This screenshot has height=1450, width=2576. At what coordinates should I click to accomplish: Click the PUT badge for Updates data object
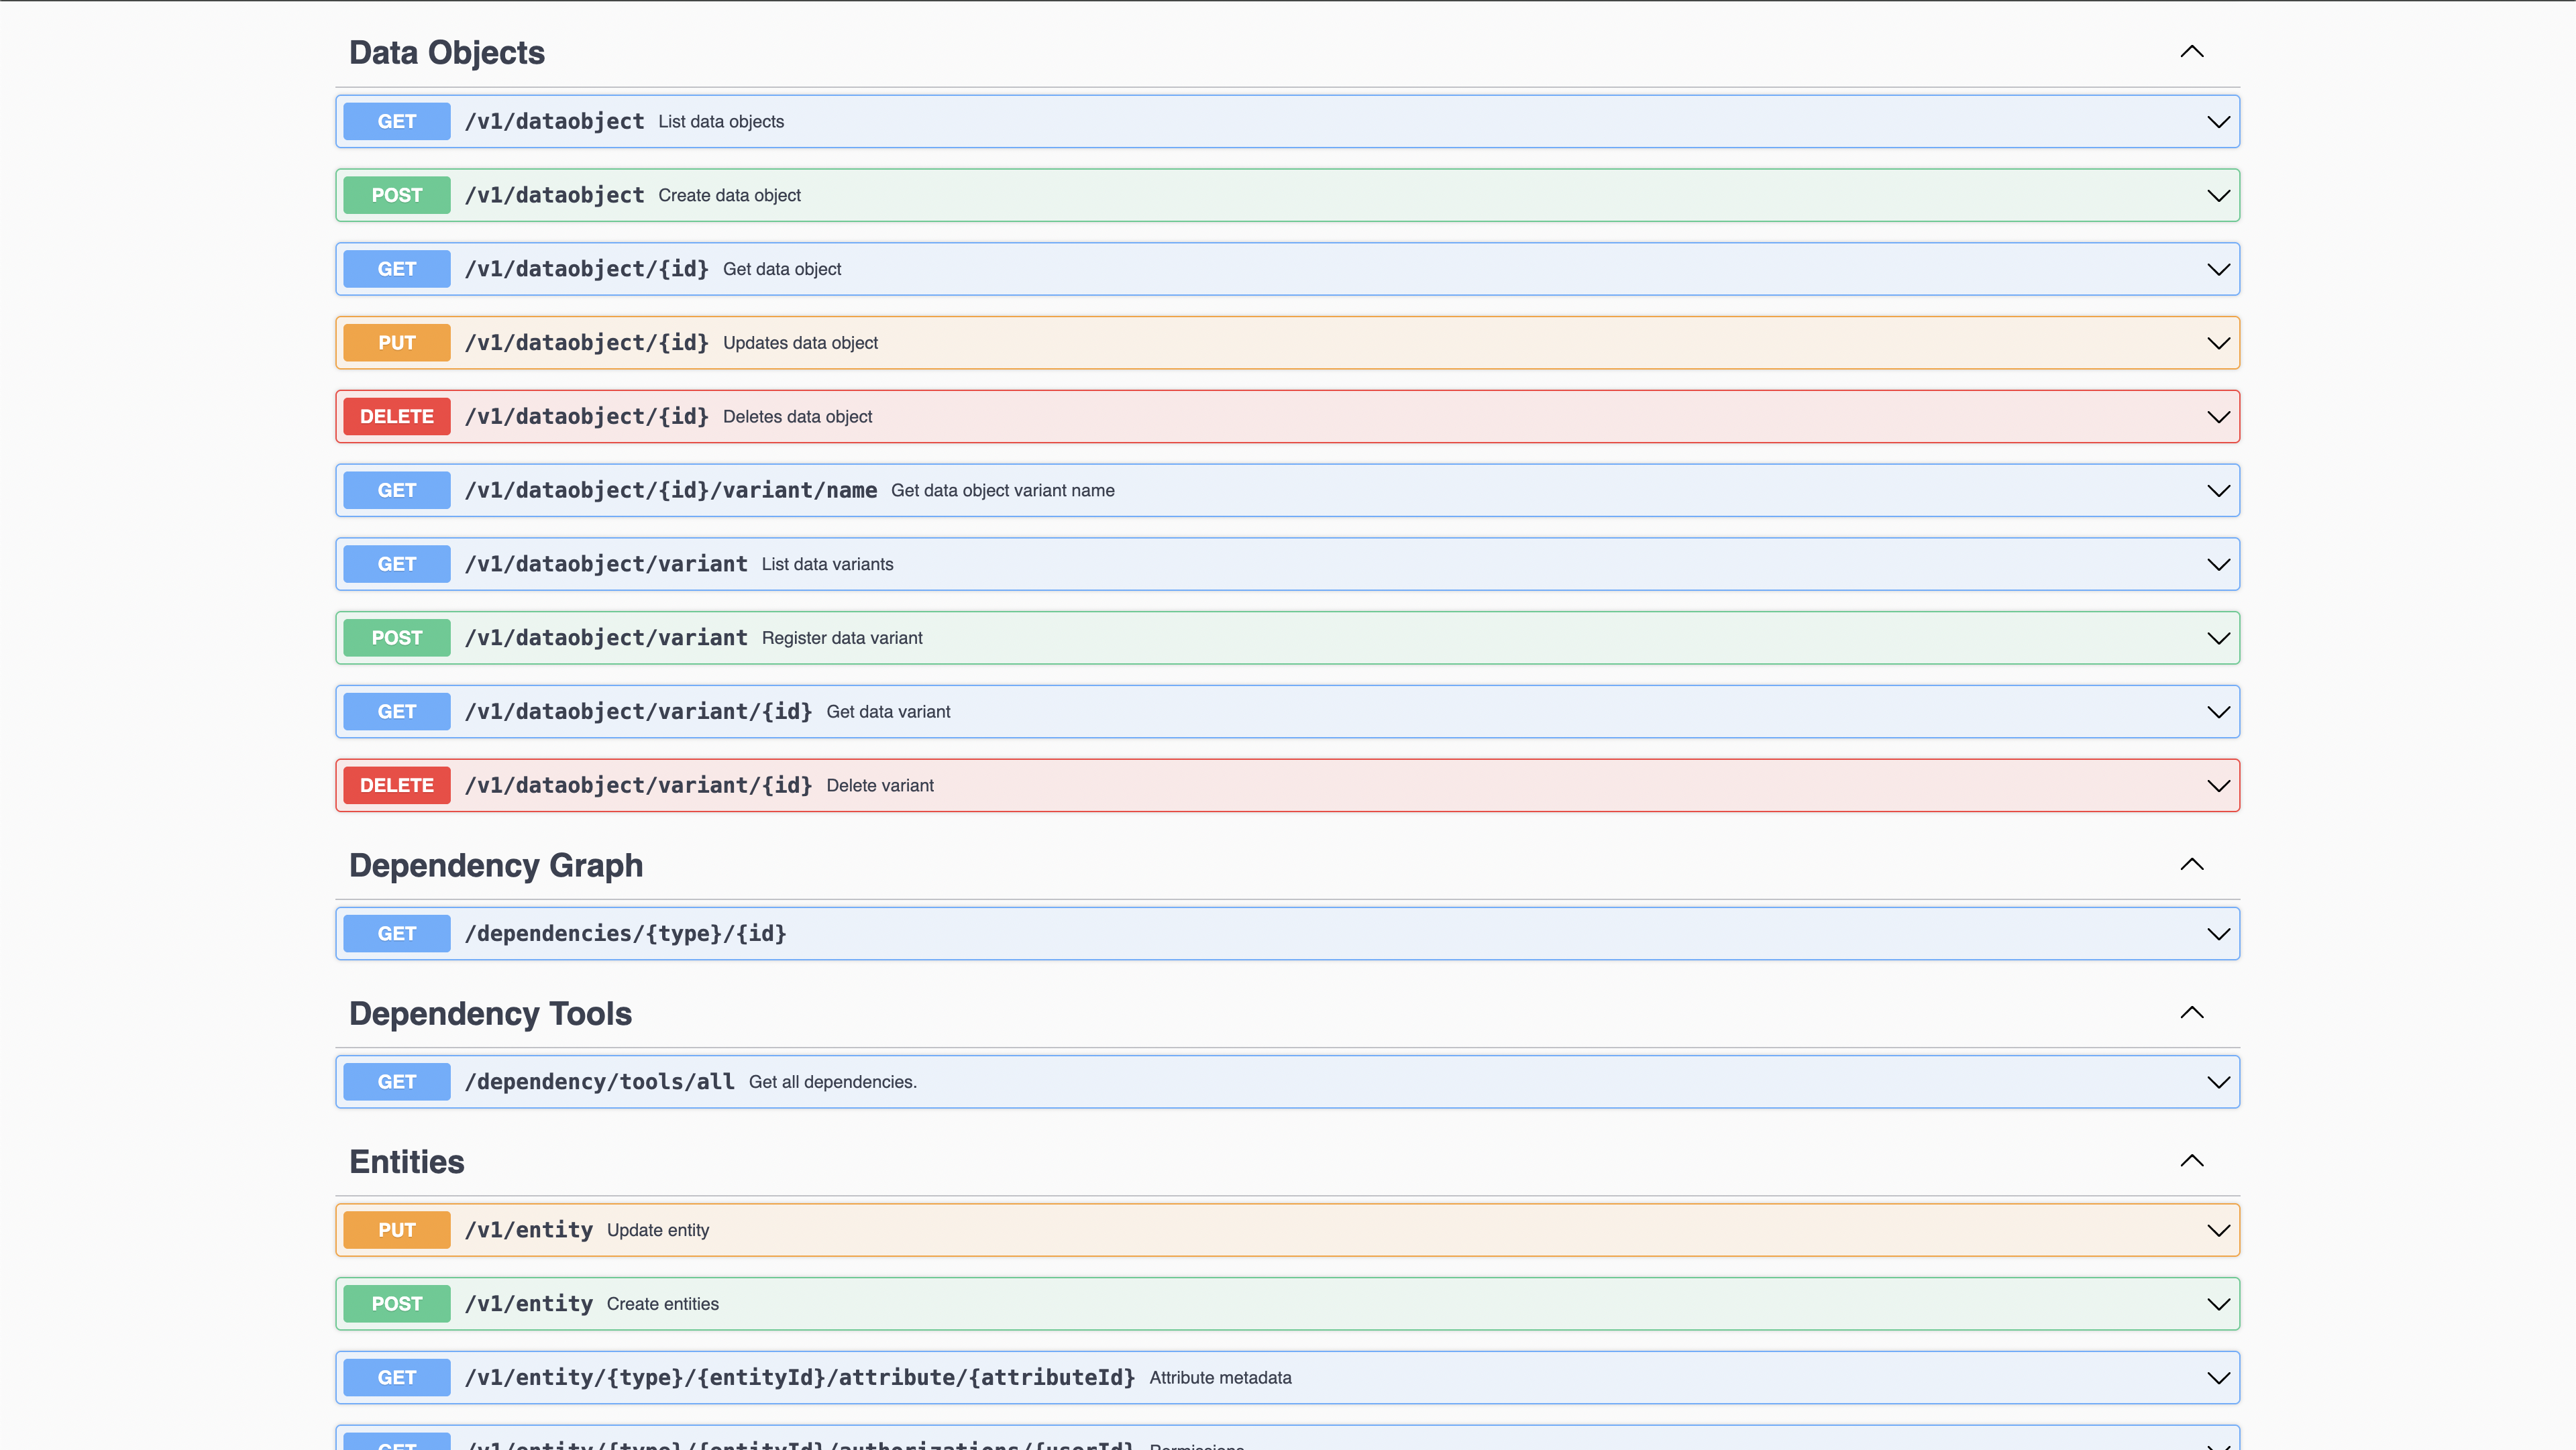coord(396,343)
